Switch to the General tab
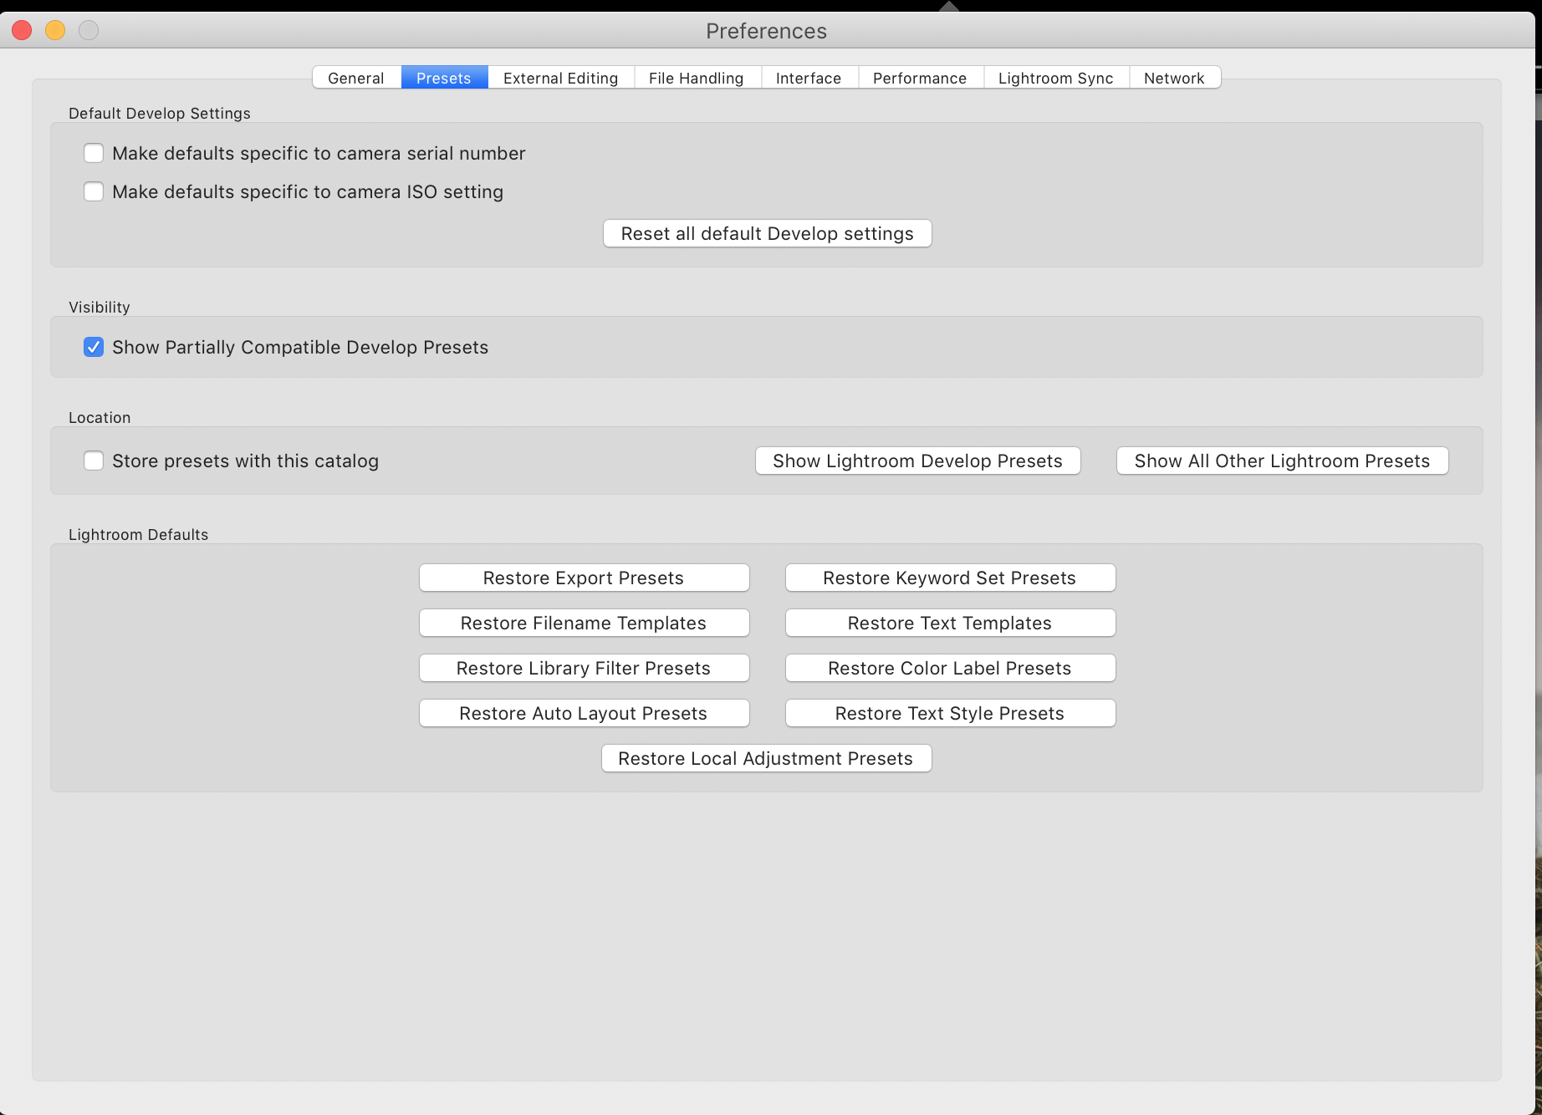This screenshot has height=1115, width=1542. 357,78
